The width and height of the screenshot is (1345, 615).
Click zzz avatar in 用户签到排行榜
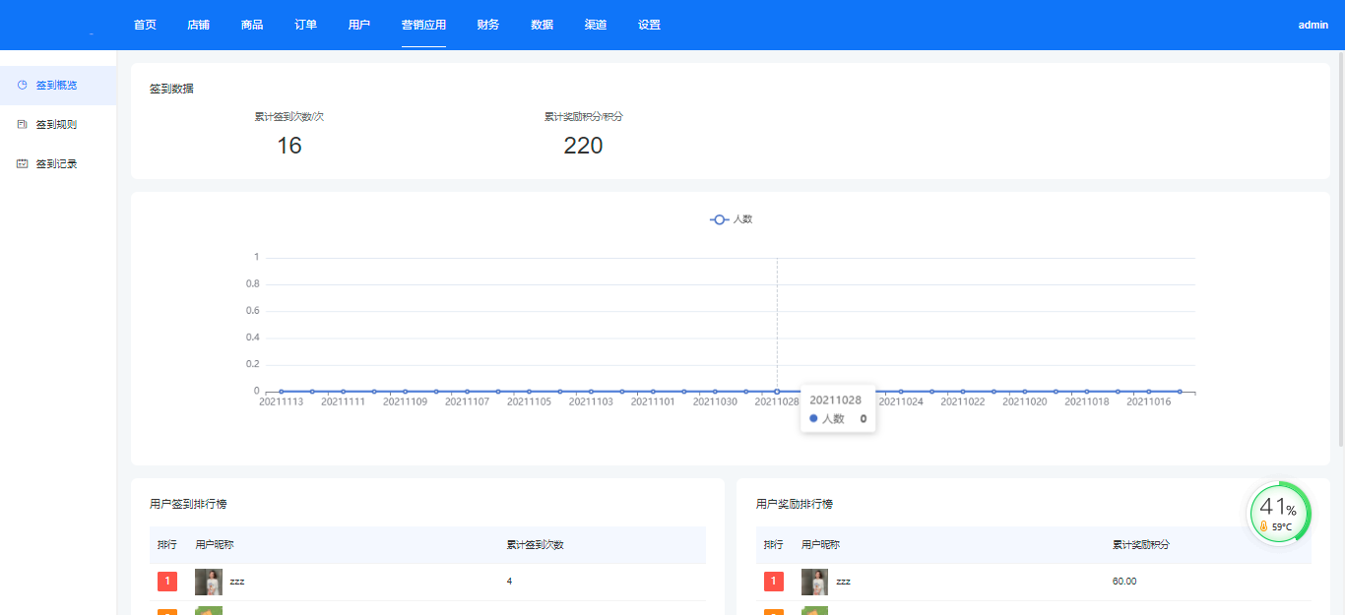[x=208, y=582]
